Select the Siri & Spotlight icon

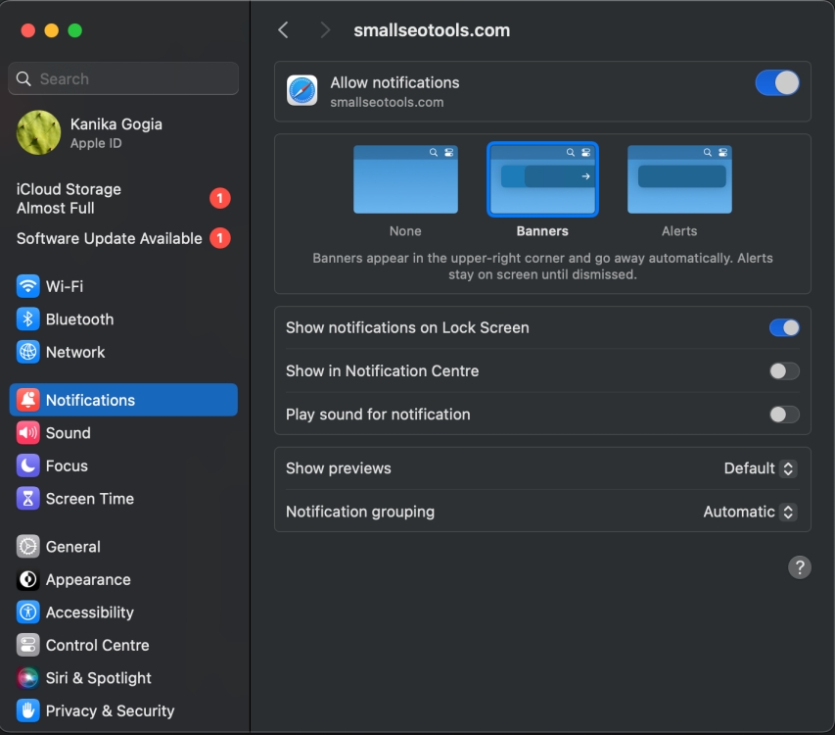28,677
